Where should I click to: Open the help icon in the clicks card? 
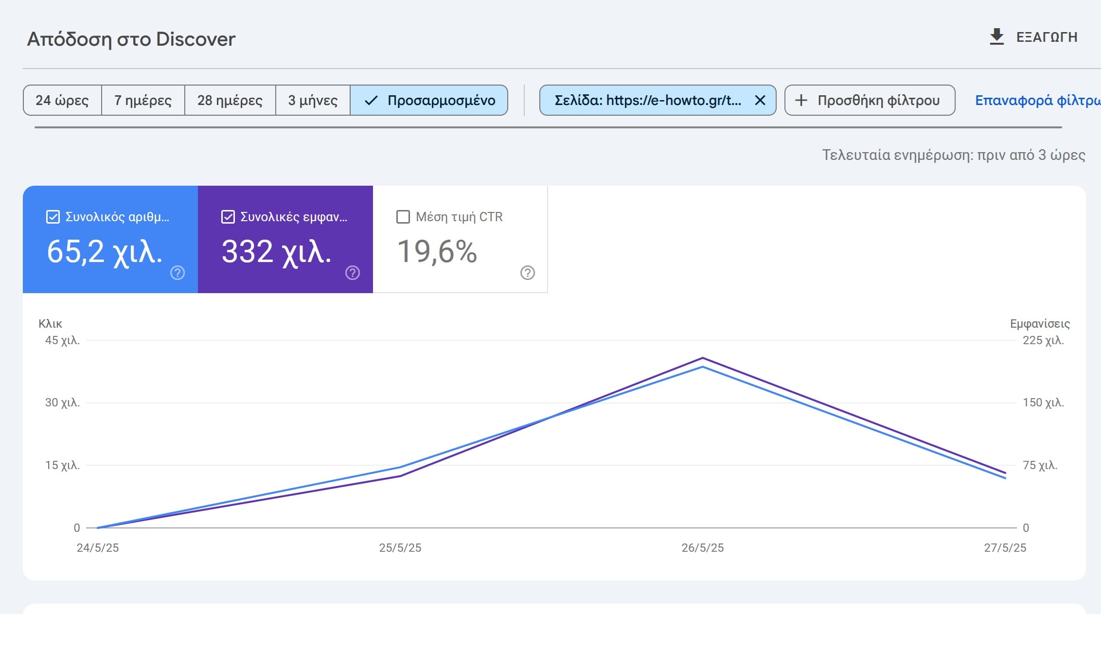pos(178,273)
